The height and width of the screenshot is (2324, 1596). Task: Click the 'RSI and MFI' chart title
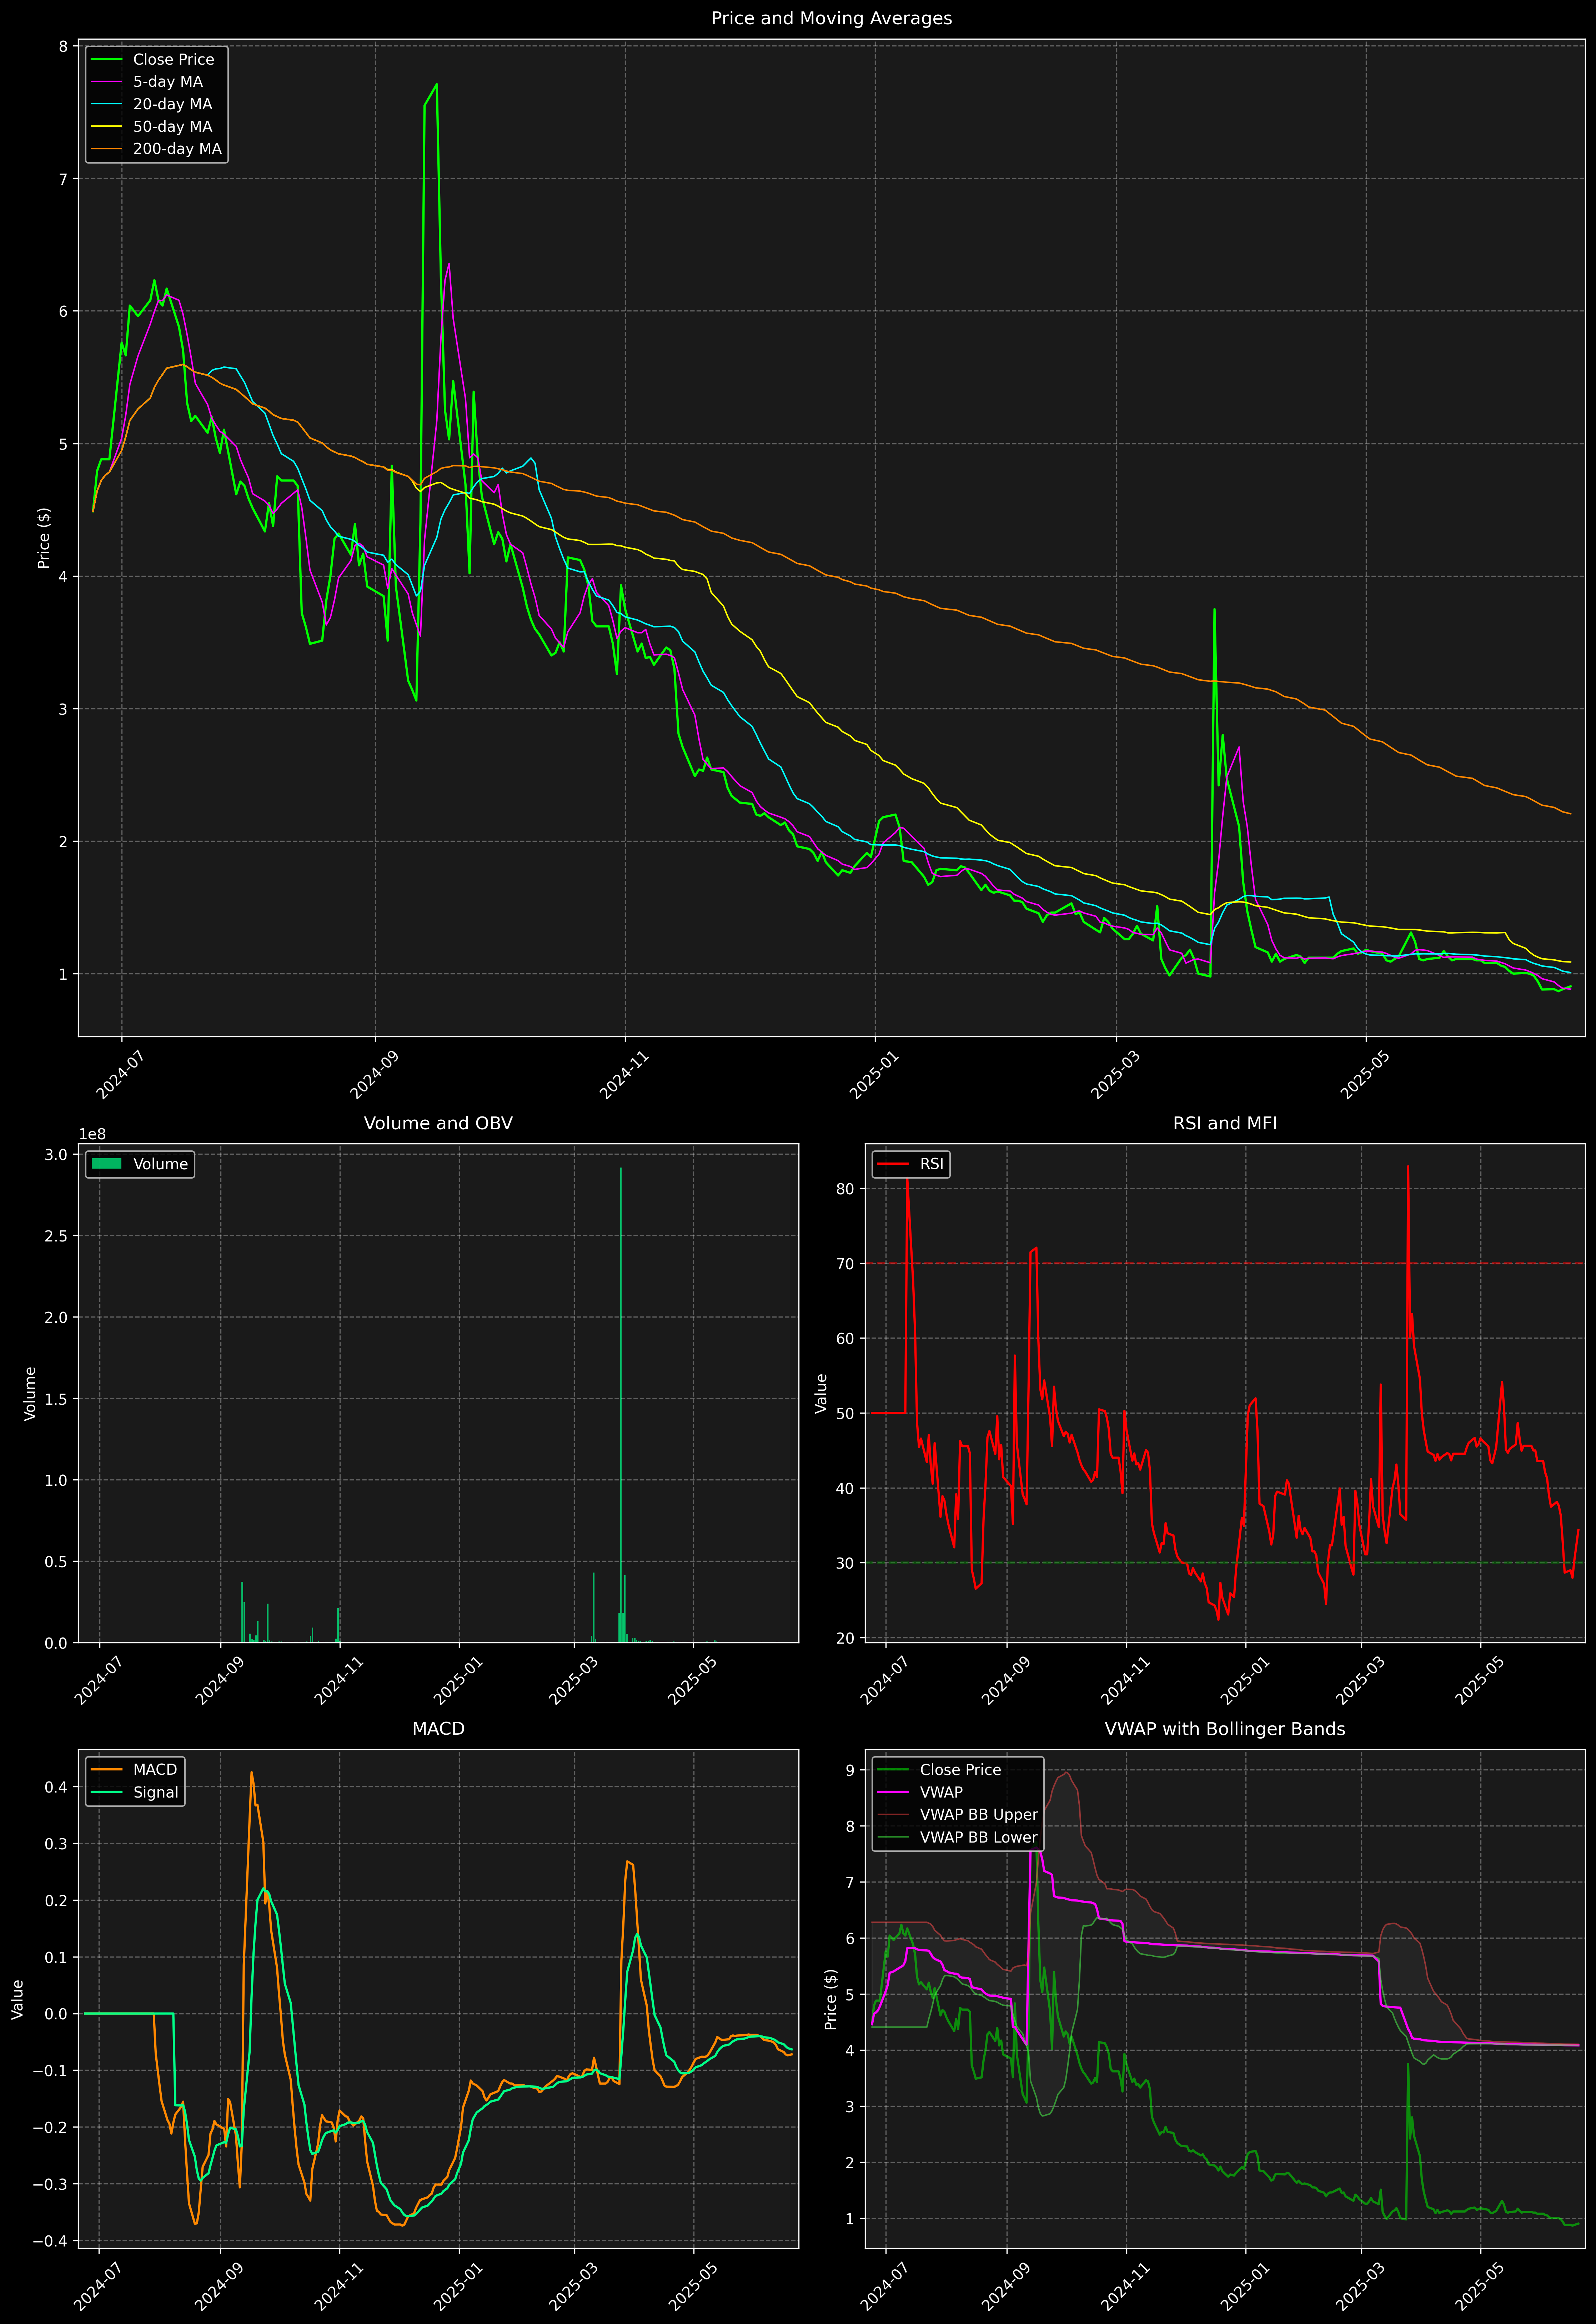[x=1225, y=1123]
